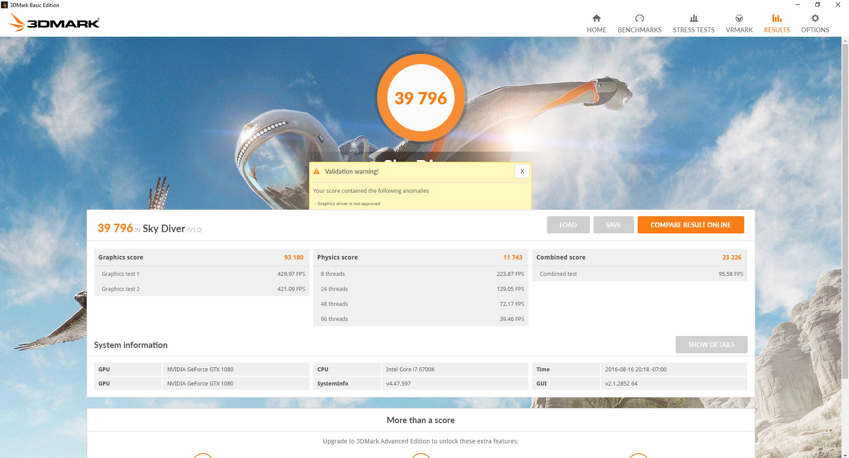Open the Stress Tests chart icon
The image size is (849, 458).
click(694, 18)
